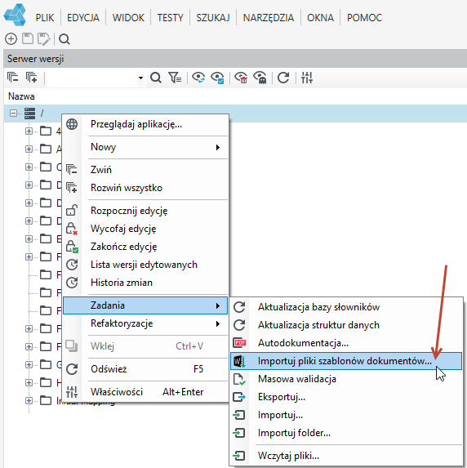The height and width of the screenshot is (468, 467).
Task: Open Właściwości from the context menu
Action: coord(145,392)
